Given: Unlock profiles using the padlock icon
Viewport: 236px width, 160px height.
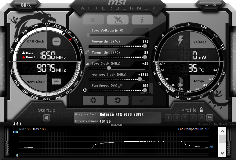Looking at the screenshot, I should pos(201,110).
